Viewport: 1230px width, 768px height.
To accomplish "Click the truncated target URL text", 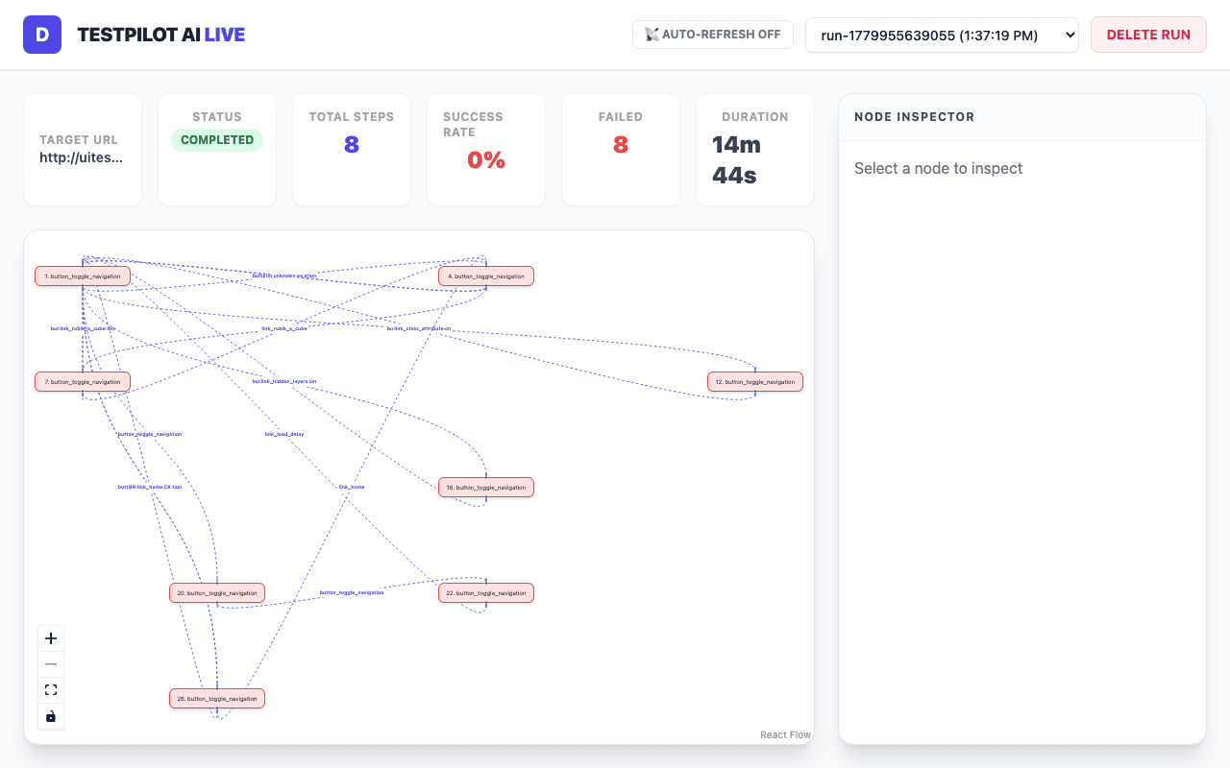I will click(81, 157).
